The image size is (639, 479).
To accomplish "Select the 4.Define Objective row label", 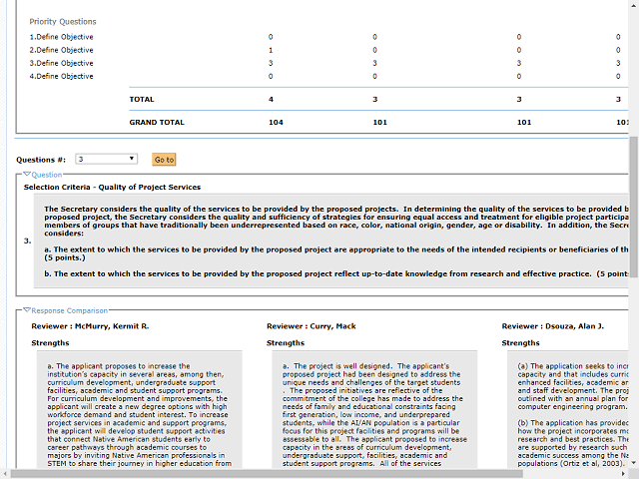I will coord(61,76).
